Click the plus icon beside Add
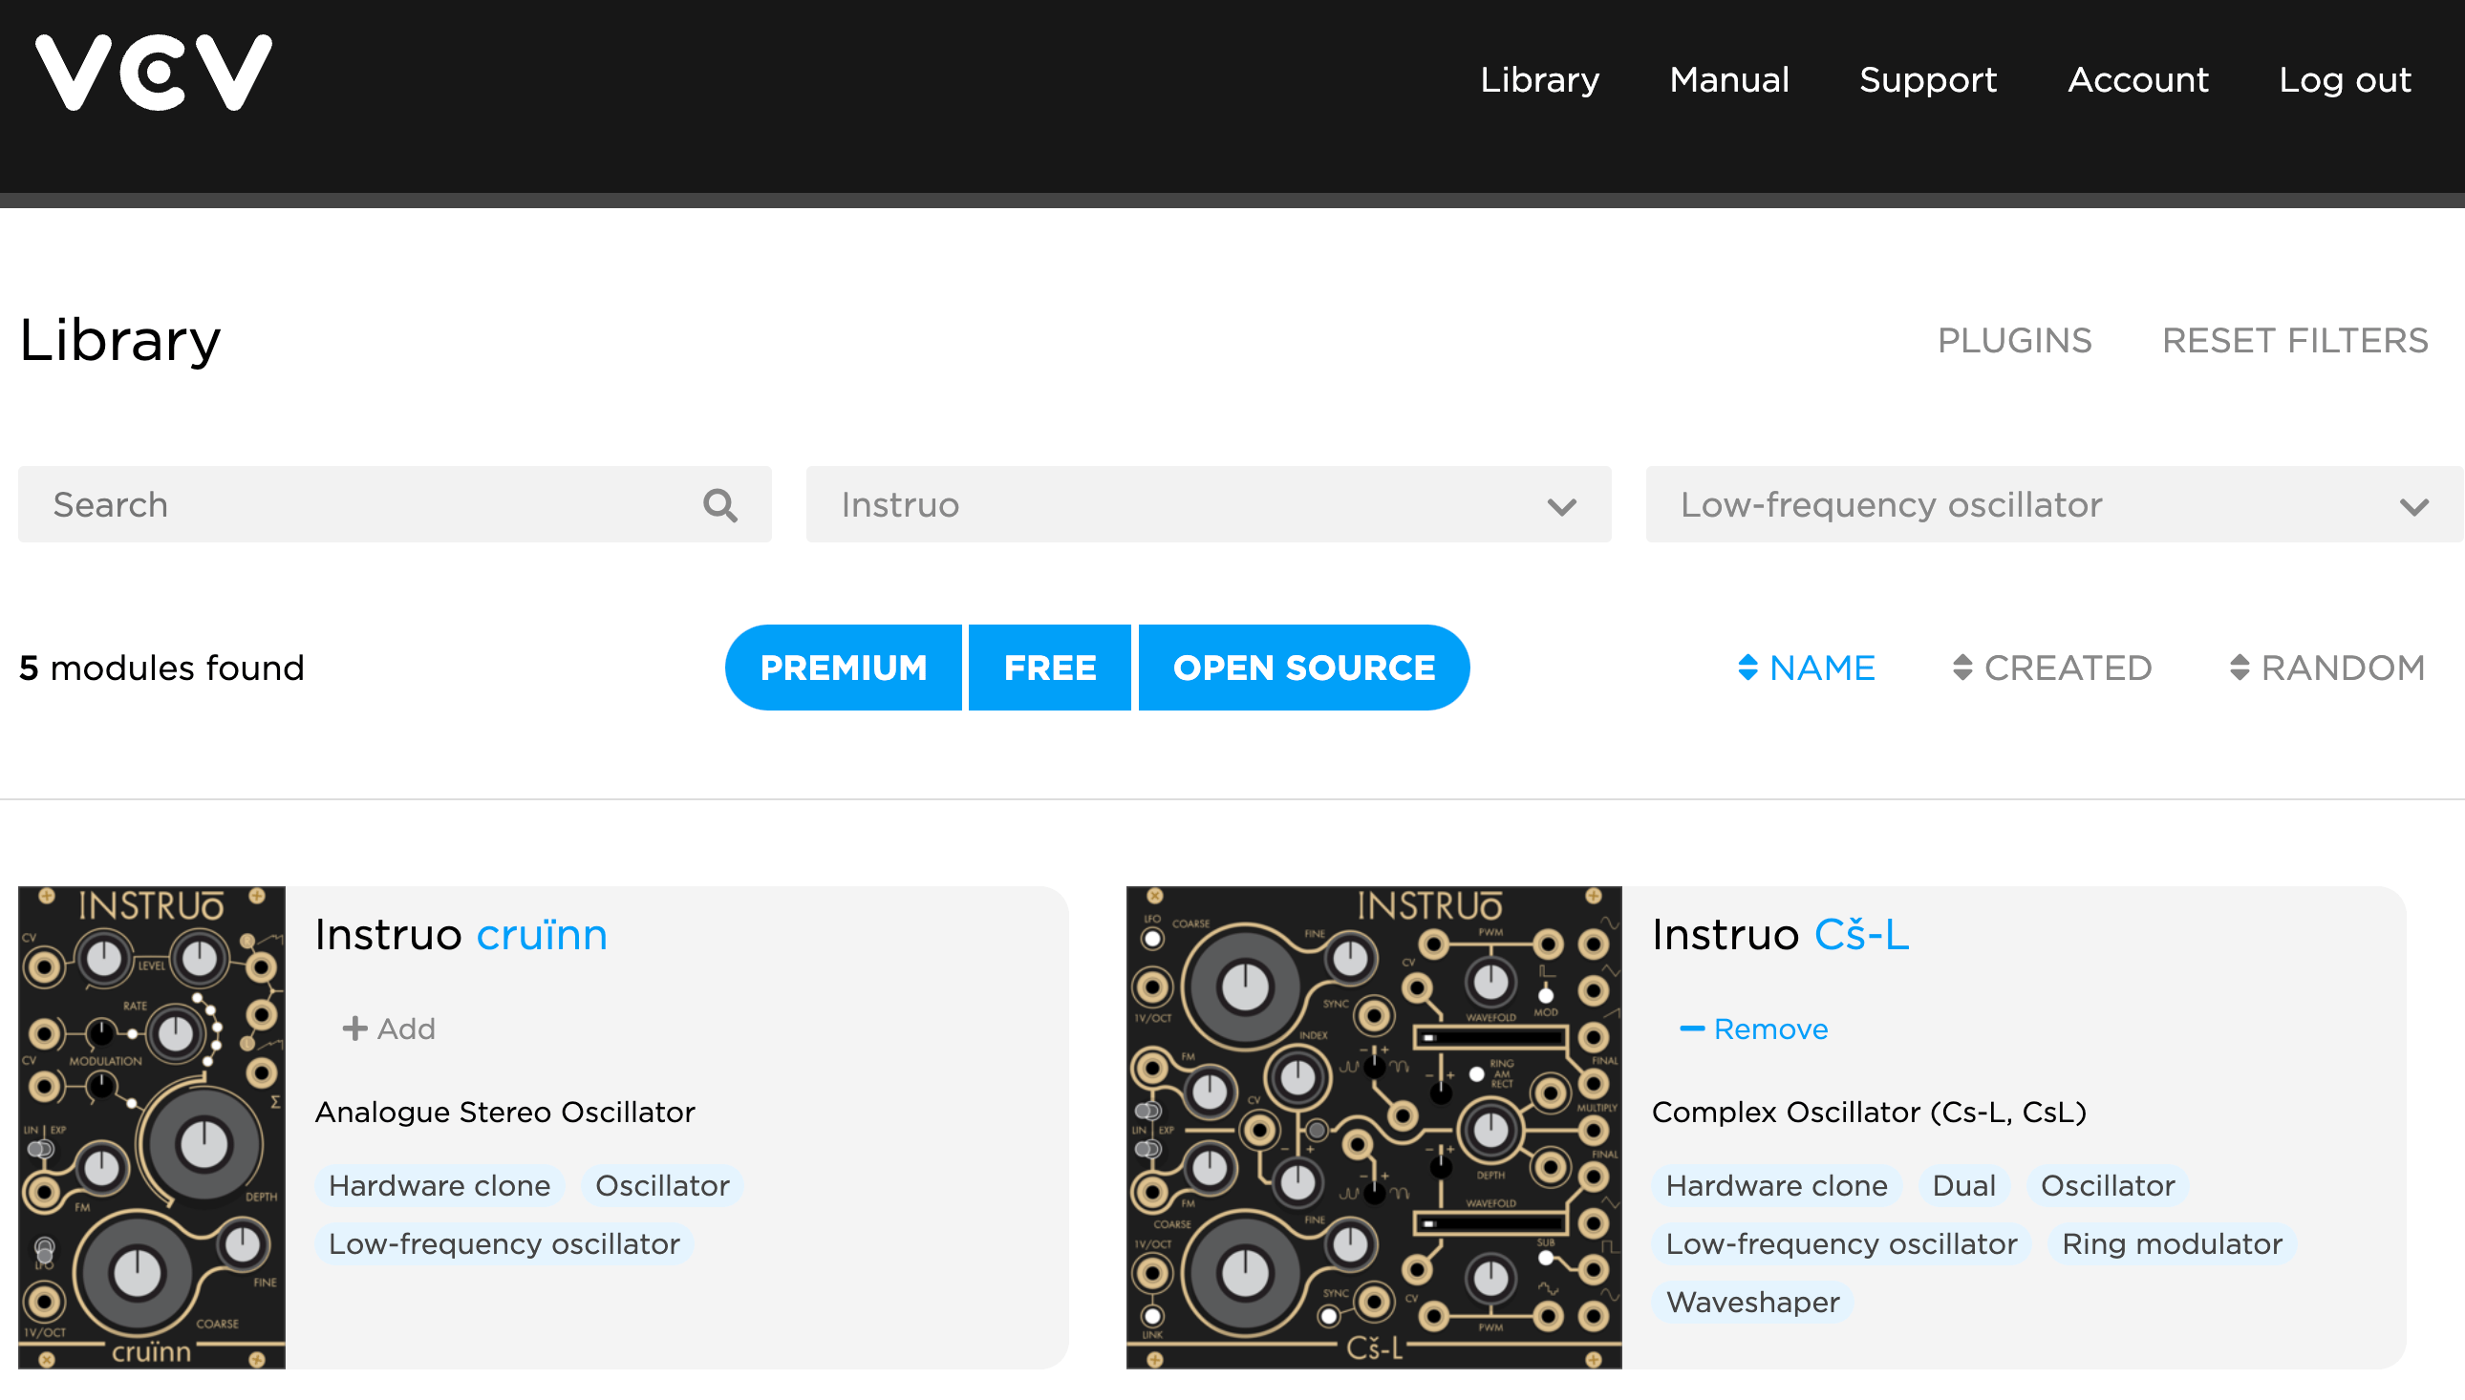2465x1400 pixels. coord(354,1029)
